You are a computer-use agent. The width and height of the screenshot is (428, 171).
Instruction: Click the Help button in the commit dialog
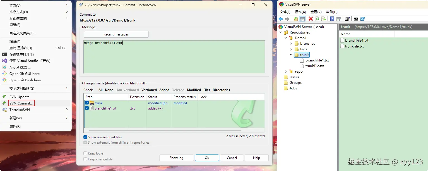coord(257,158)
